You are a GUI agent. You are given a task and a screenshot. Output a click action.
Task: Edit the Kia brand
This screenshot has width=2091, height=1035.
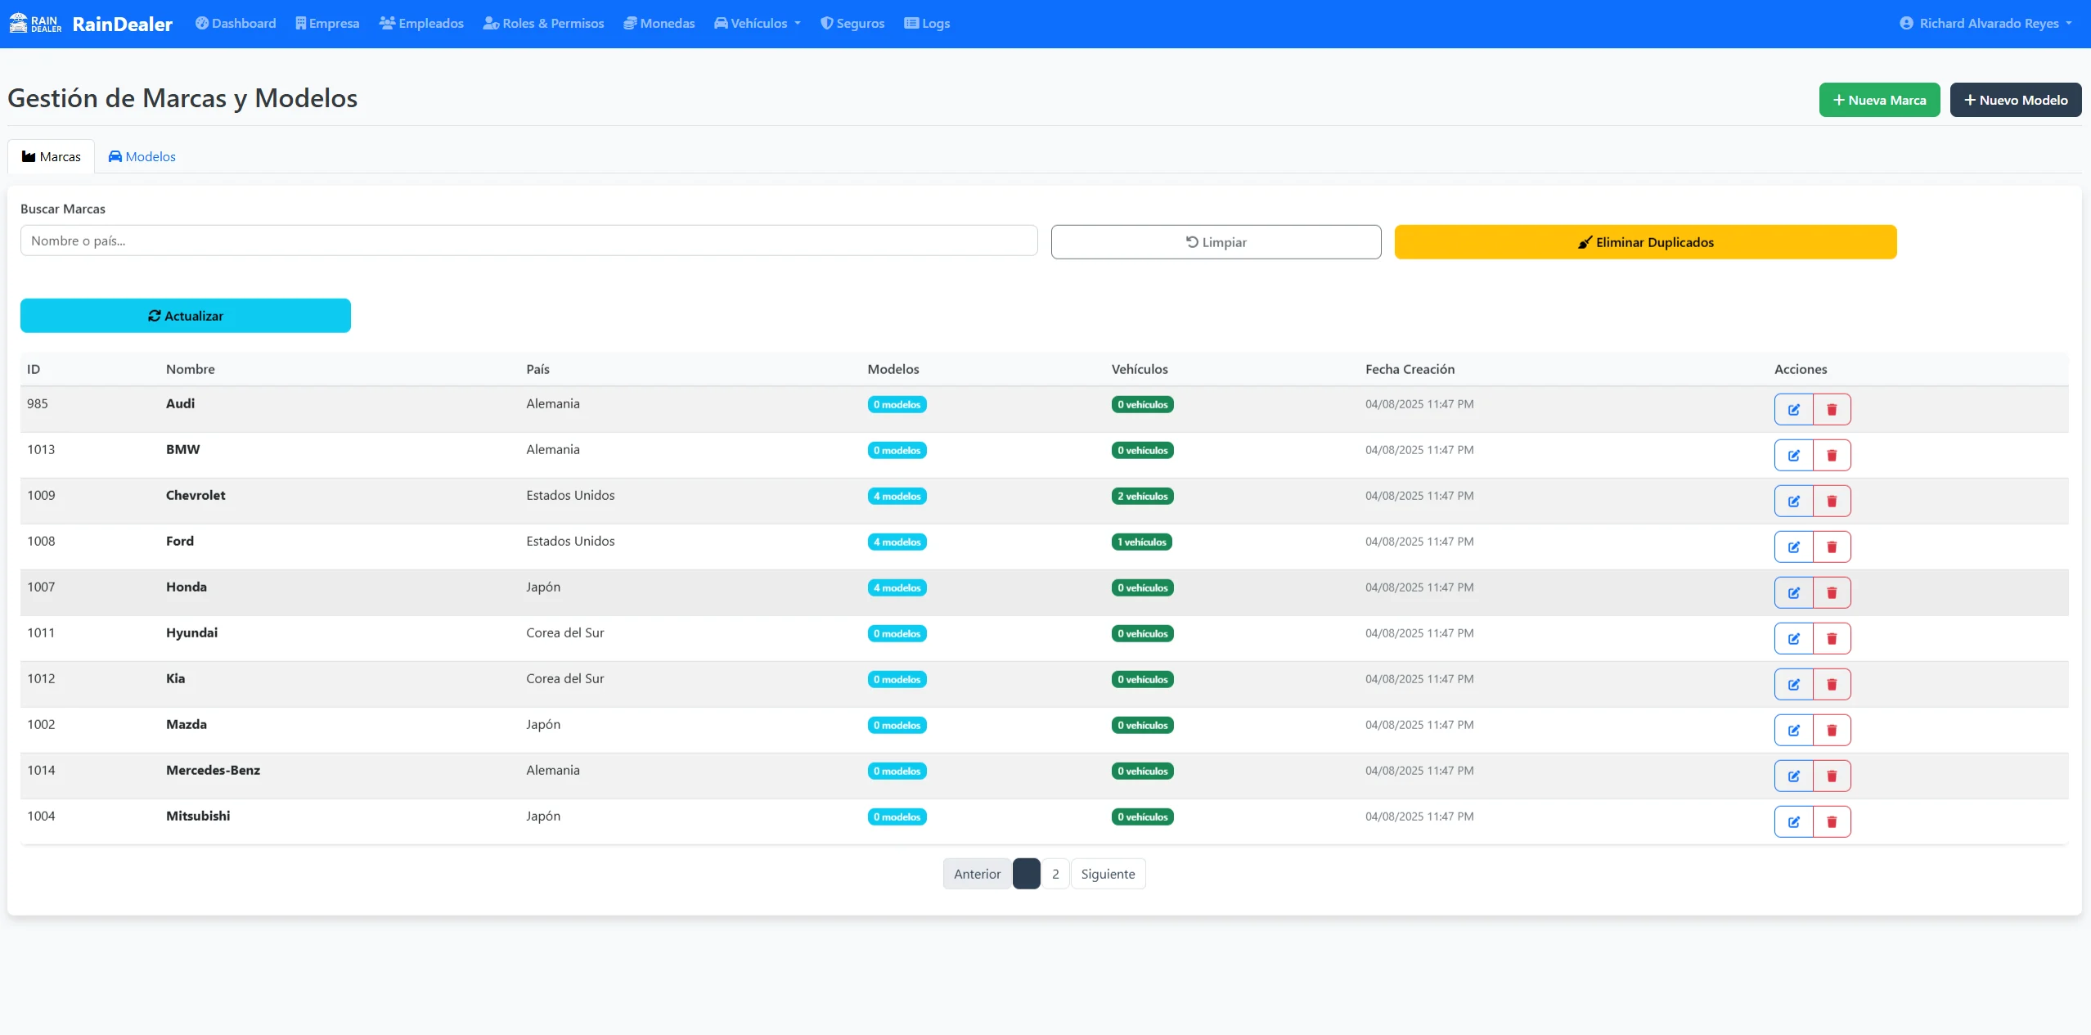point(1793,684)
